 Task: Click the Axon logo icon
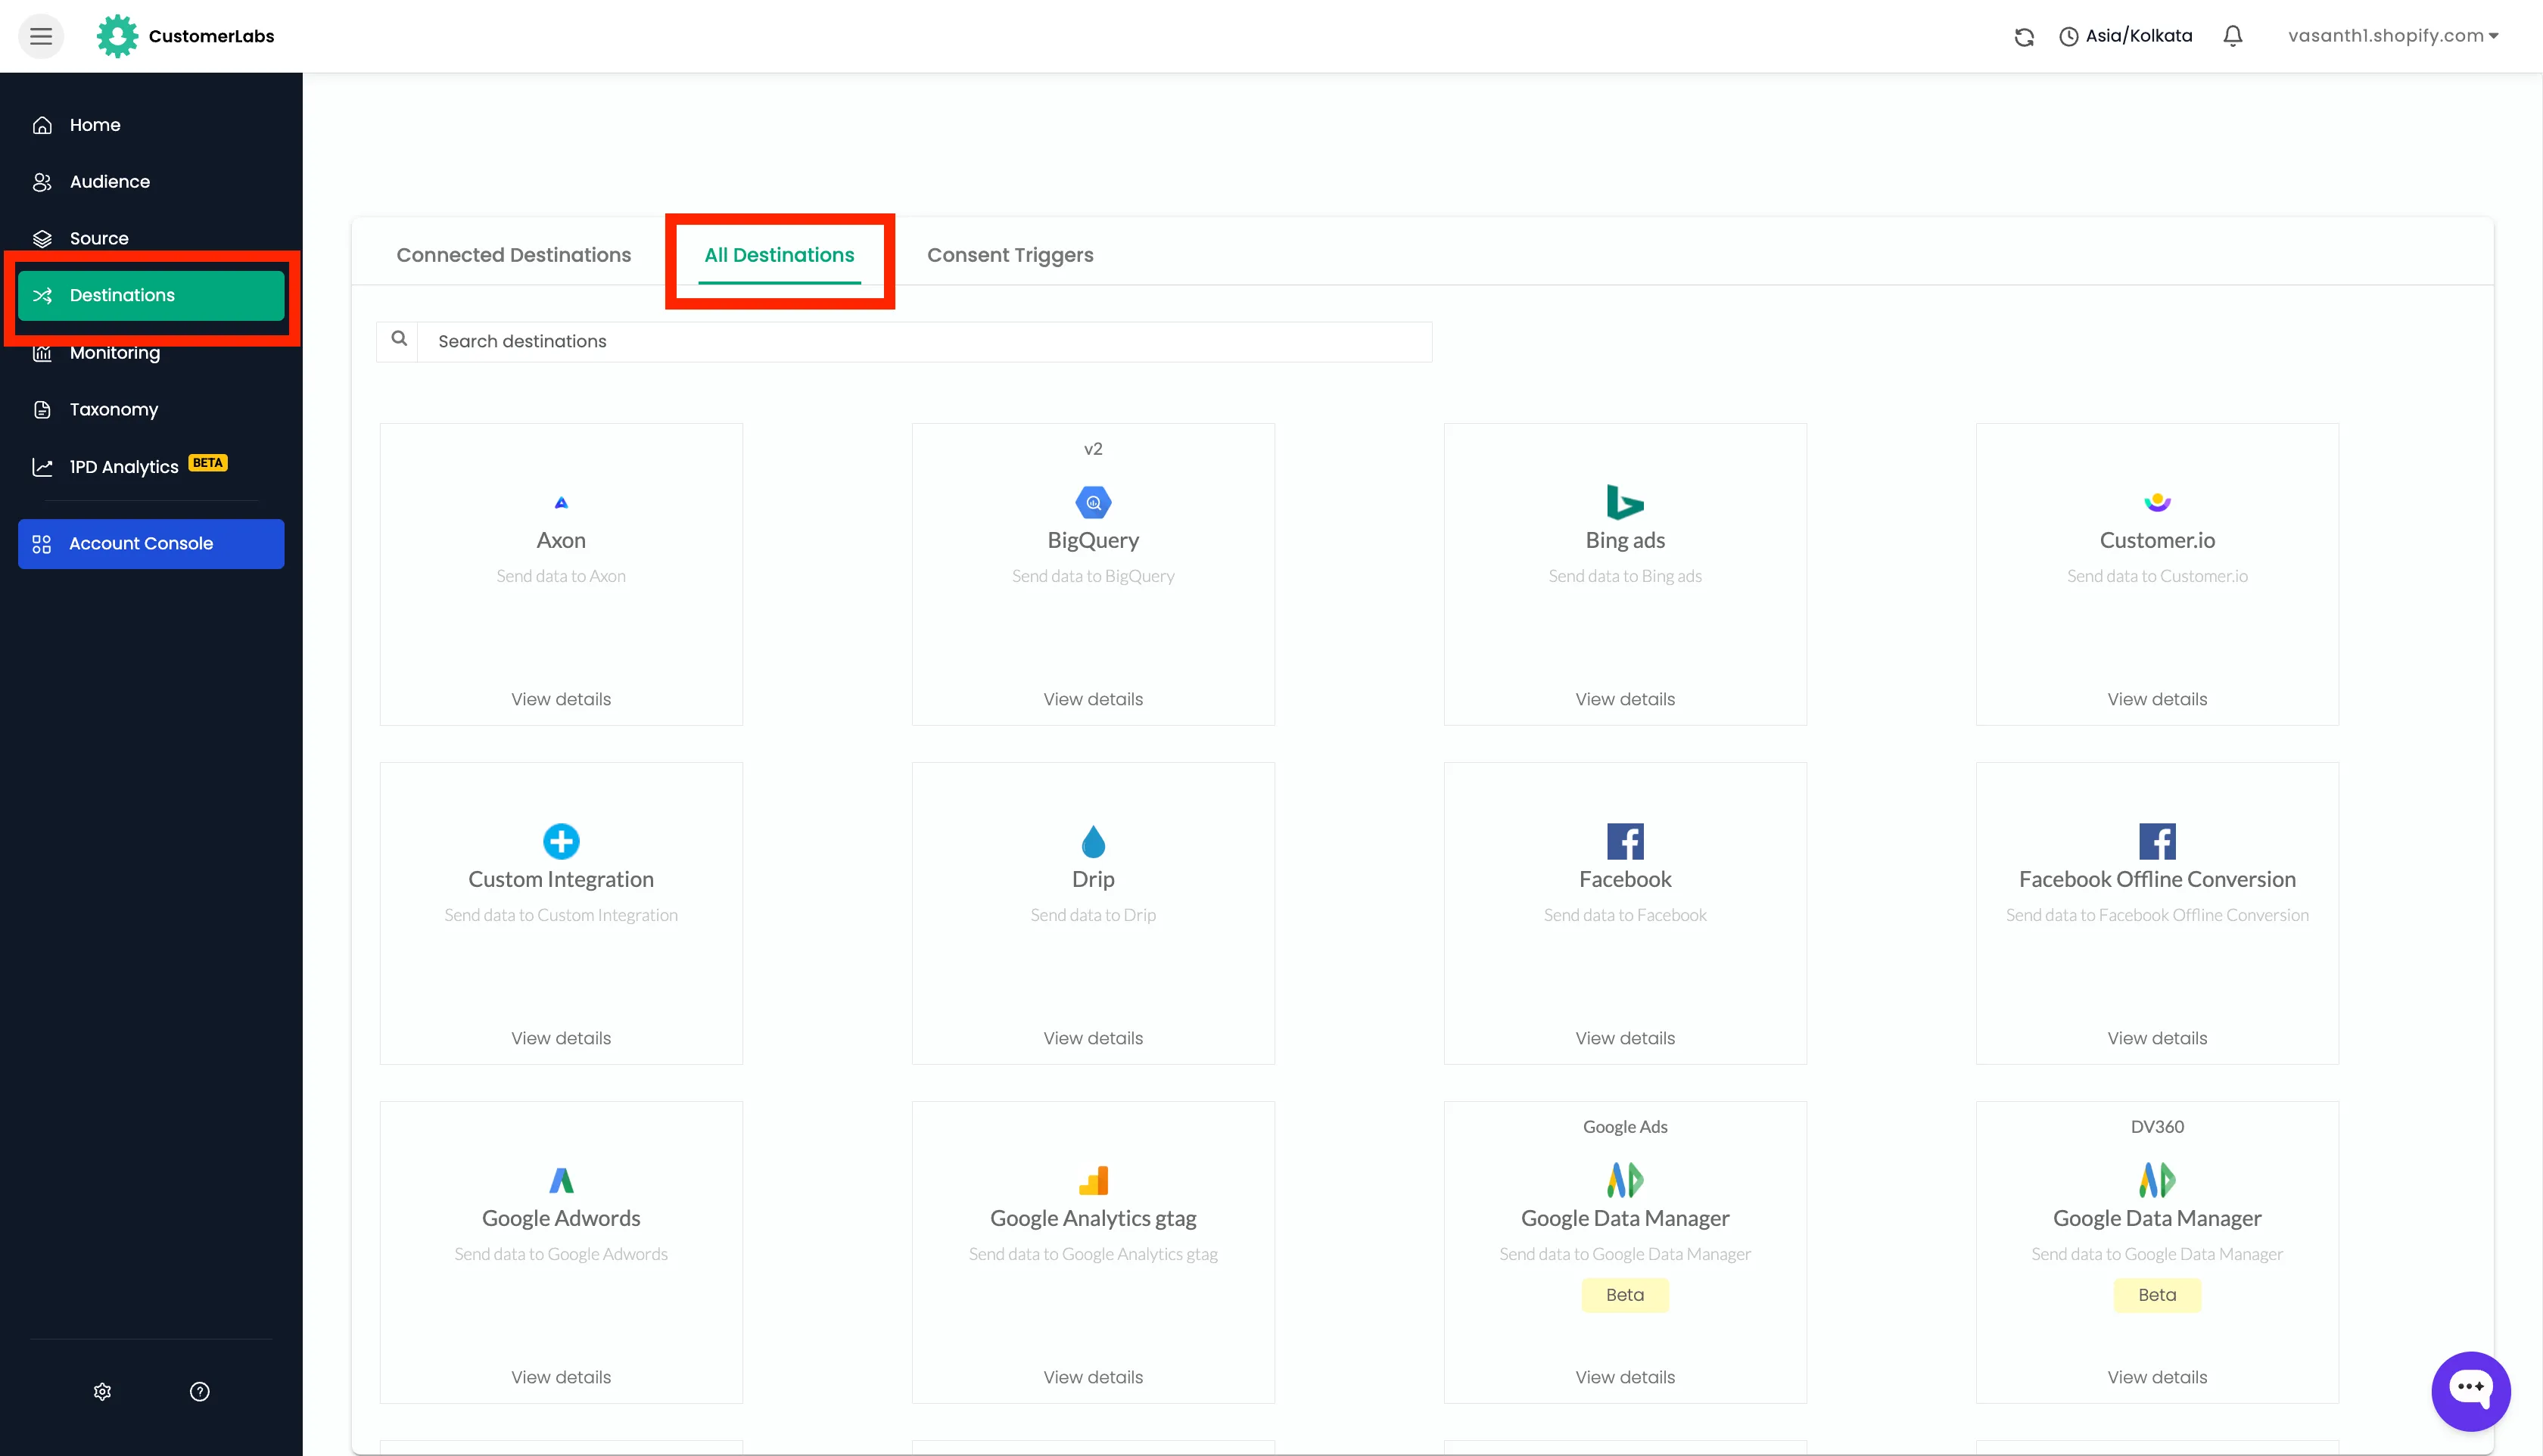561,502
